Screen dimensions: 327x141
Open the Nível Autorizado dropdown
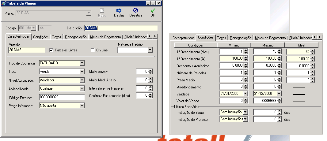point(82,80)
